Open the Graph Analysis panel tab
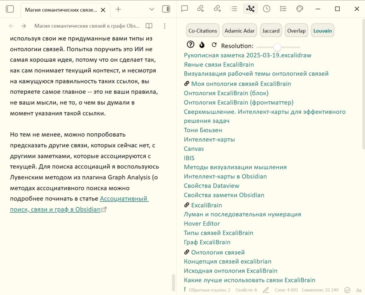The width and height of the screenshot is (365, 295). pyautogui.click(x=250, y=9)
